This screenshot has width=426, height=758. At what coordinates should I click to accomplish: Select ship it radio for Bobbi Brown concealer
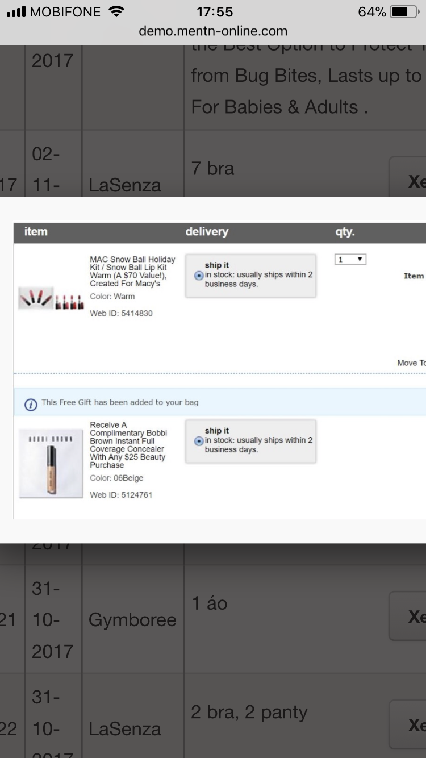click(x=199, y=441)
